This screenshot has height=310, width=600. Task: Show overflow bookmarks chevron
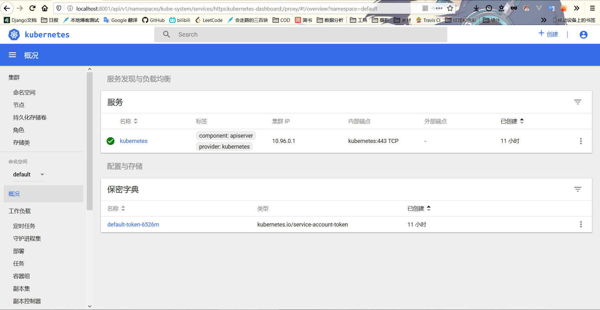click(544, 20)
